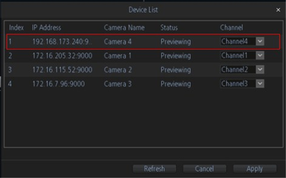The image size is (286, 178).
Task: Click the IP Address column header
Action: click(47, 28)
